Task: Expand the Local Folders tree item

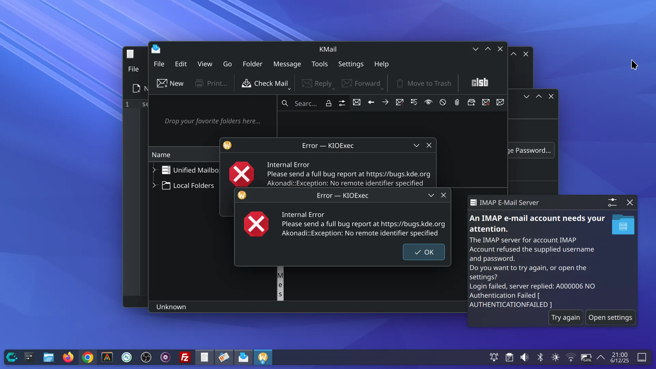Action: (x=154, y=185)
